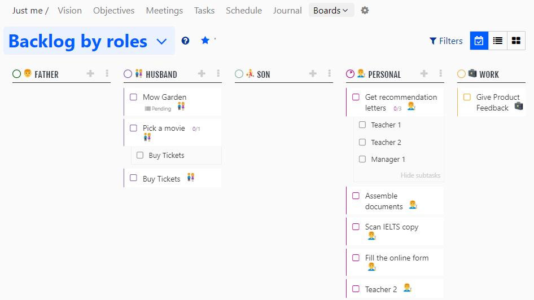Star the Backlog by roles board
The image size is (534, 300).
tap(205, 41)
